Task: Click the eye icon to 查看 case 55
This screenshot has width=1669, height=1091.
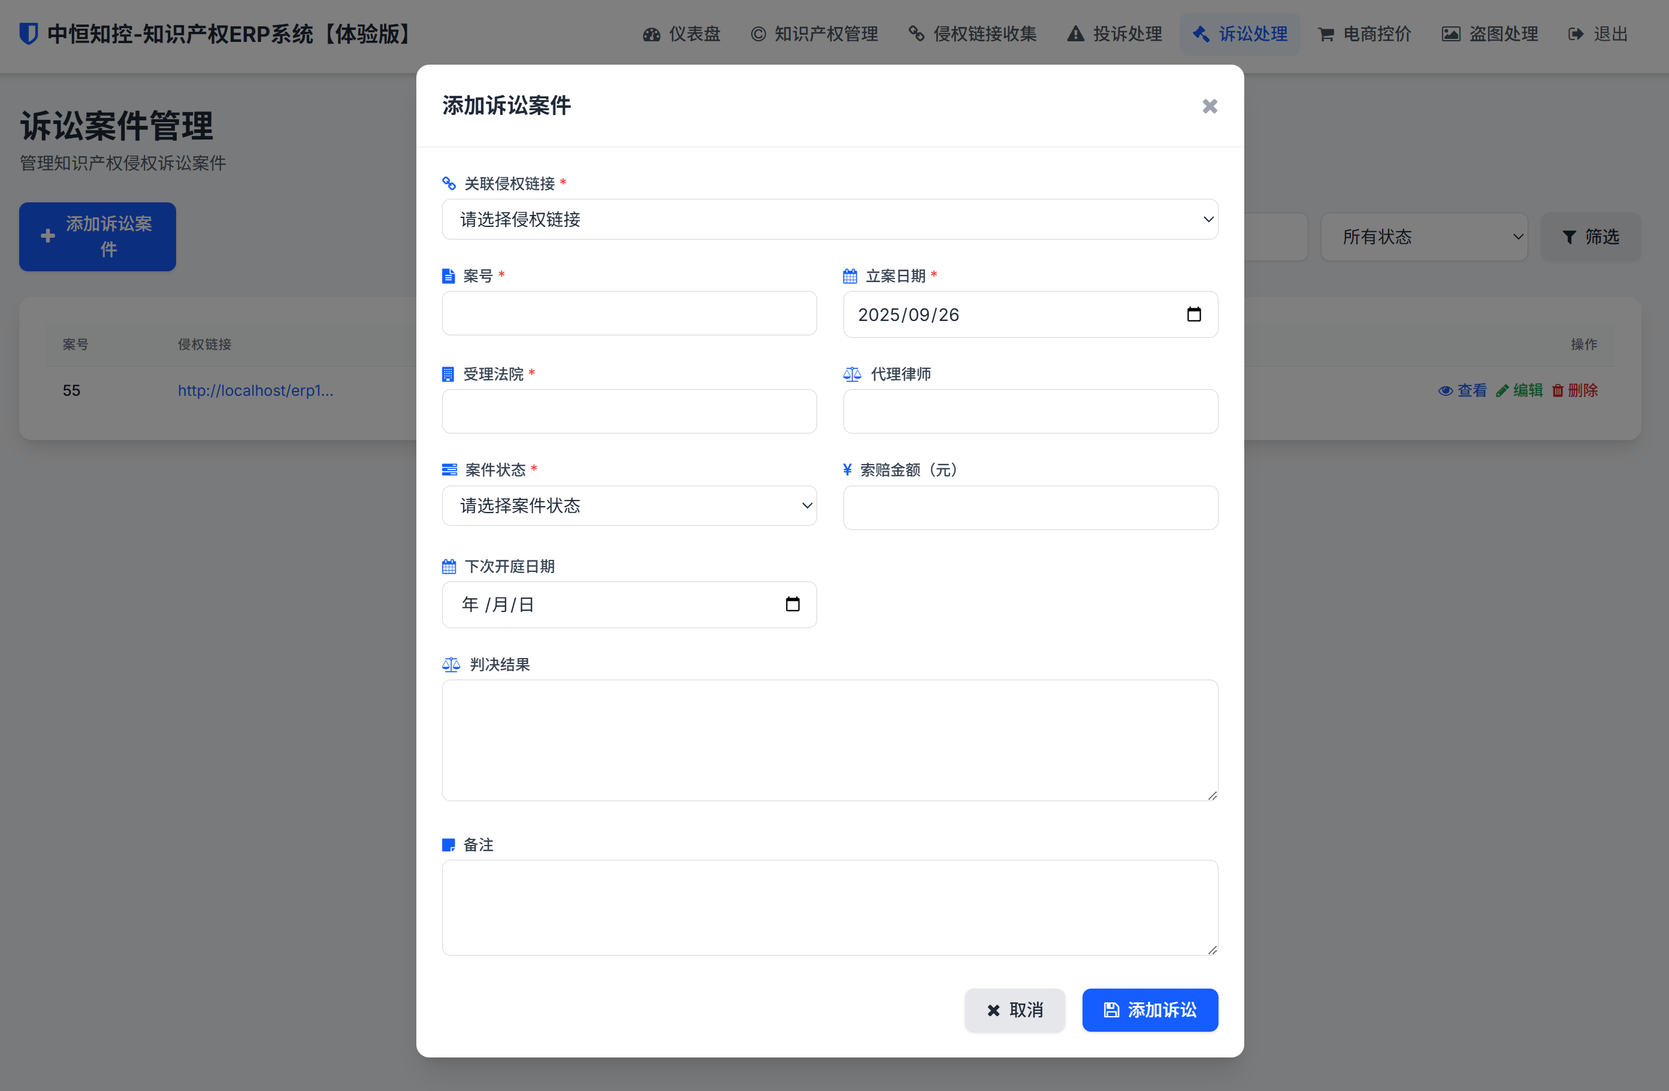Action: point(1446,390)
